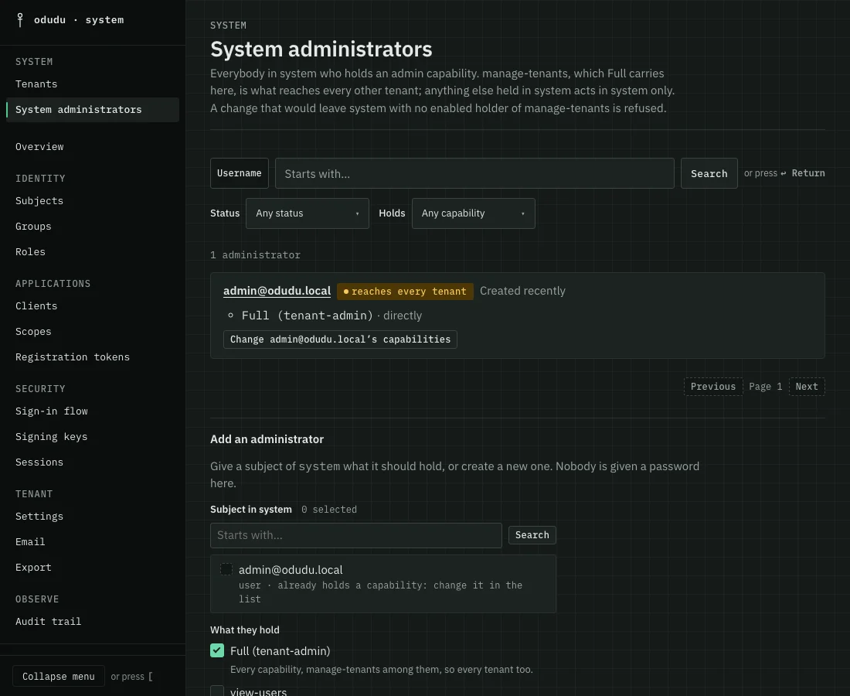The width and height of the screenshot is (850, 696).
Task: Click 'Created recently' text
Action: [522, 291]
